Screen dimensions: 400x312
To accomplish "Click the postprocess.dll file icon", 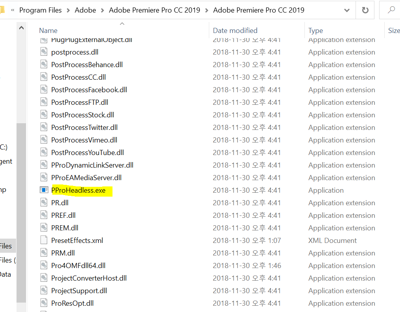I will click(x=44, y=52).
